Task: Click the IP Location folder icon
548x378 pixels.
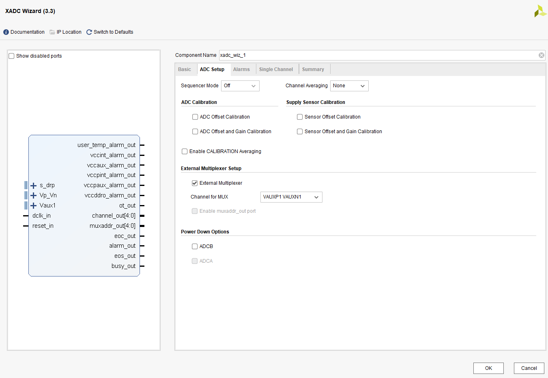Action: coord(52,32)
